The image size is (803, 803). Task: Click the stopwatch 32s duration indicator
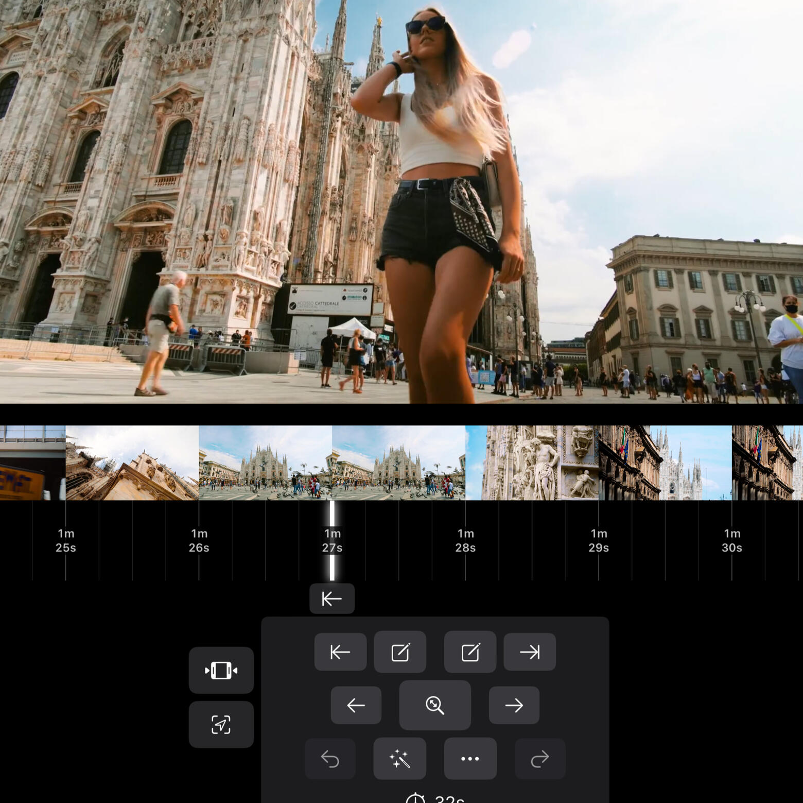(435, 798)
